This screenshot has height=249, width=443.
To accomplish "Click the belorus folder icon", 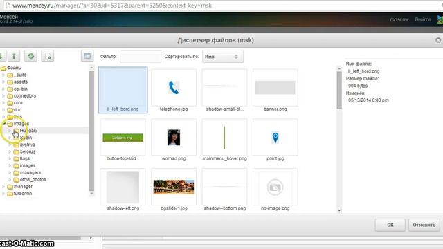I will click(17, 152).
